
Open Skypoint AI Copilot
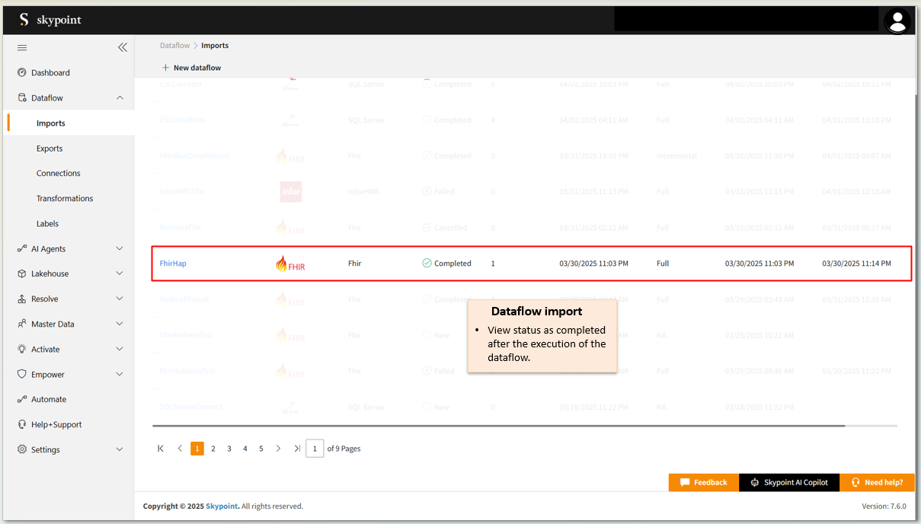tap(789, 482)
